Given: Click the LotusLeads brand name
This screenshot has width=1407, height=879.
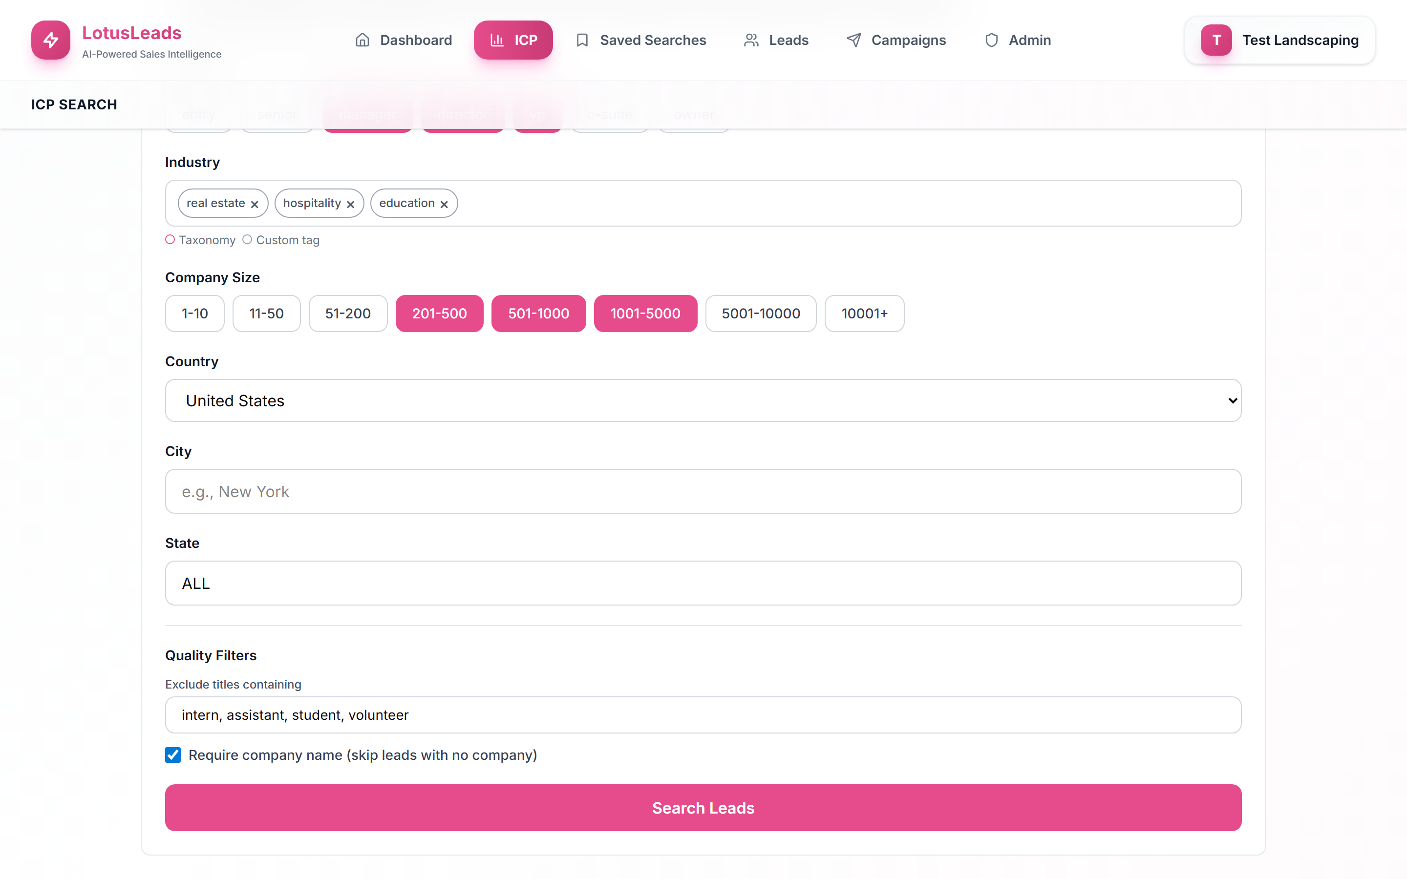Looking at the screenshot, I should click(132, 33).
